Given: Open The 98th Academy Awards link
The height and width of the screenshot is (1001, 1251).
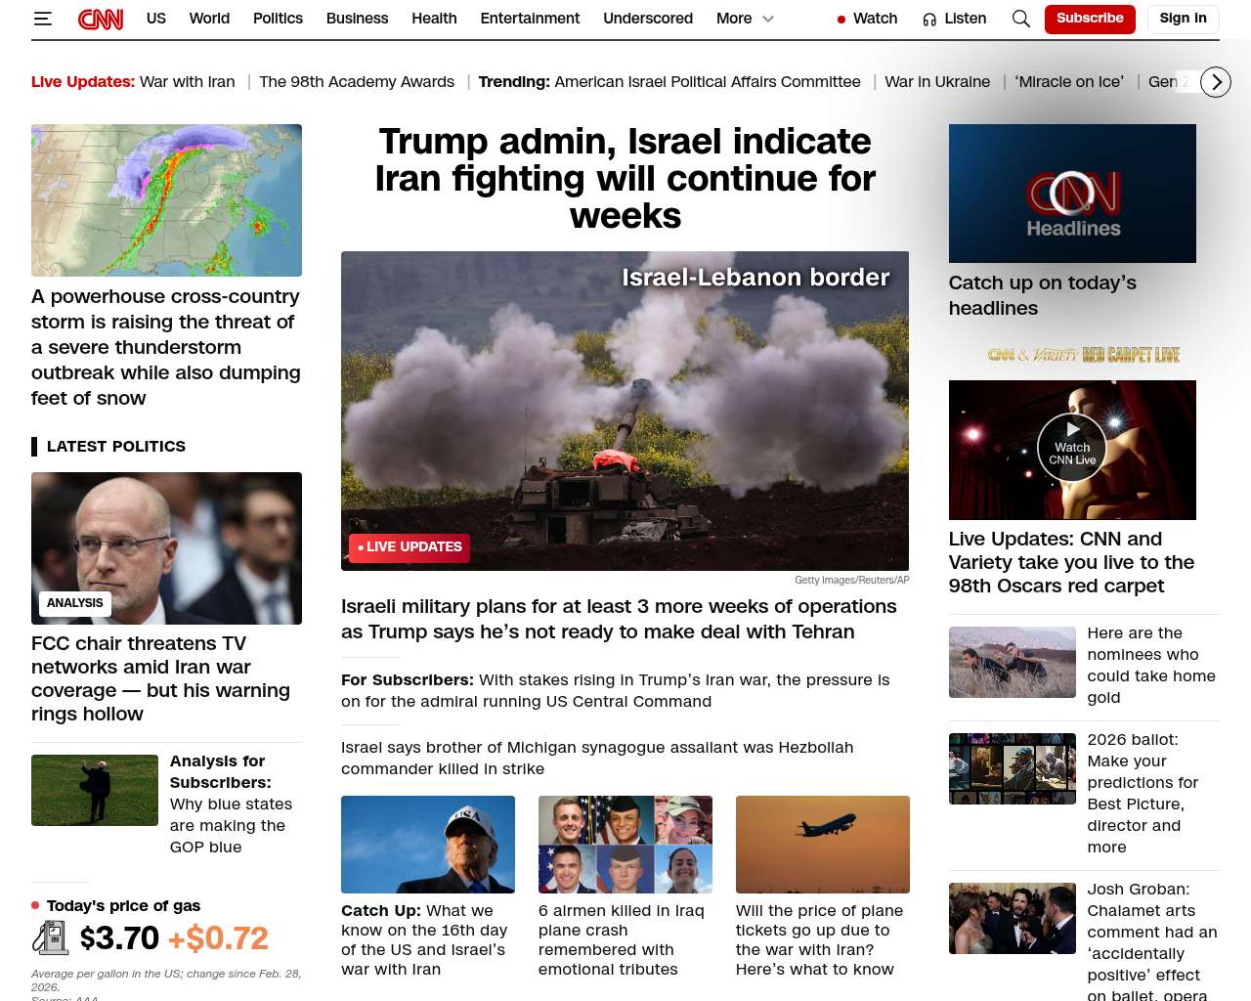Looking at the screenshot, I should [357, 82].
